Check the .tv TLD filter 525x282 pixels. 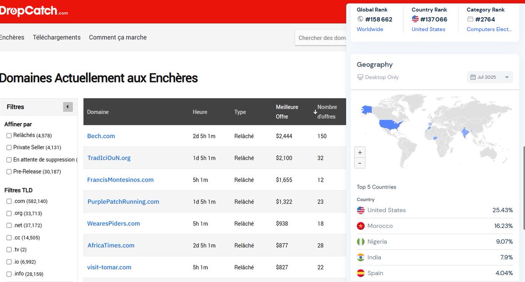click(x=9, y=250)
